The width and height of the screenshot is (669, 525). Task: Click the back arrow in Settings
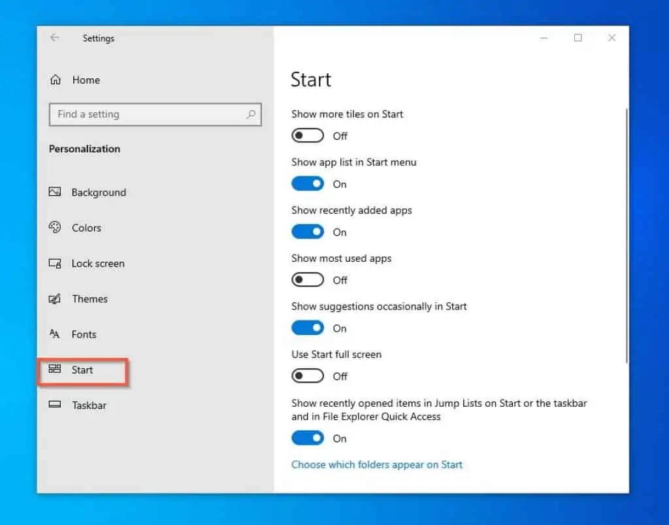(54, 38)
